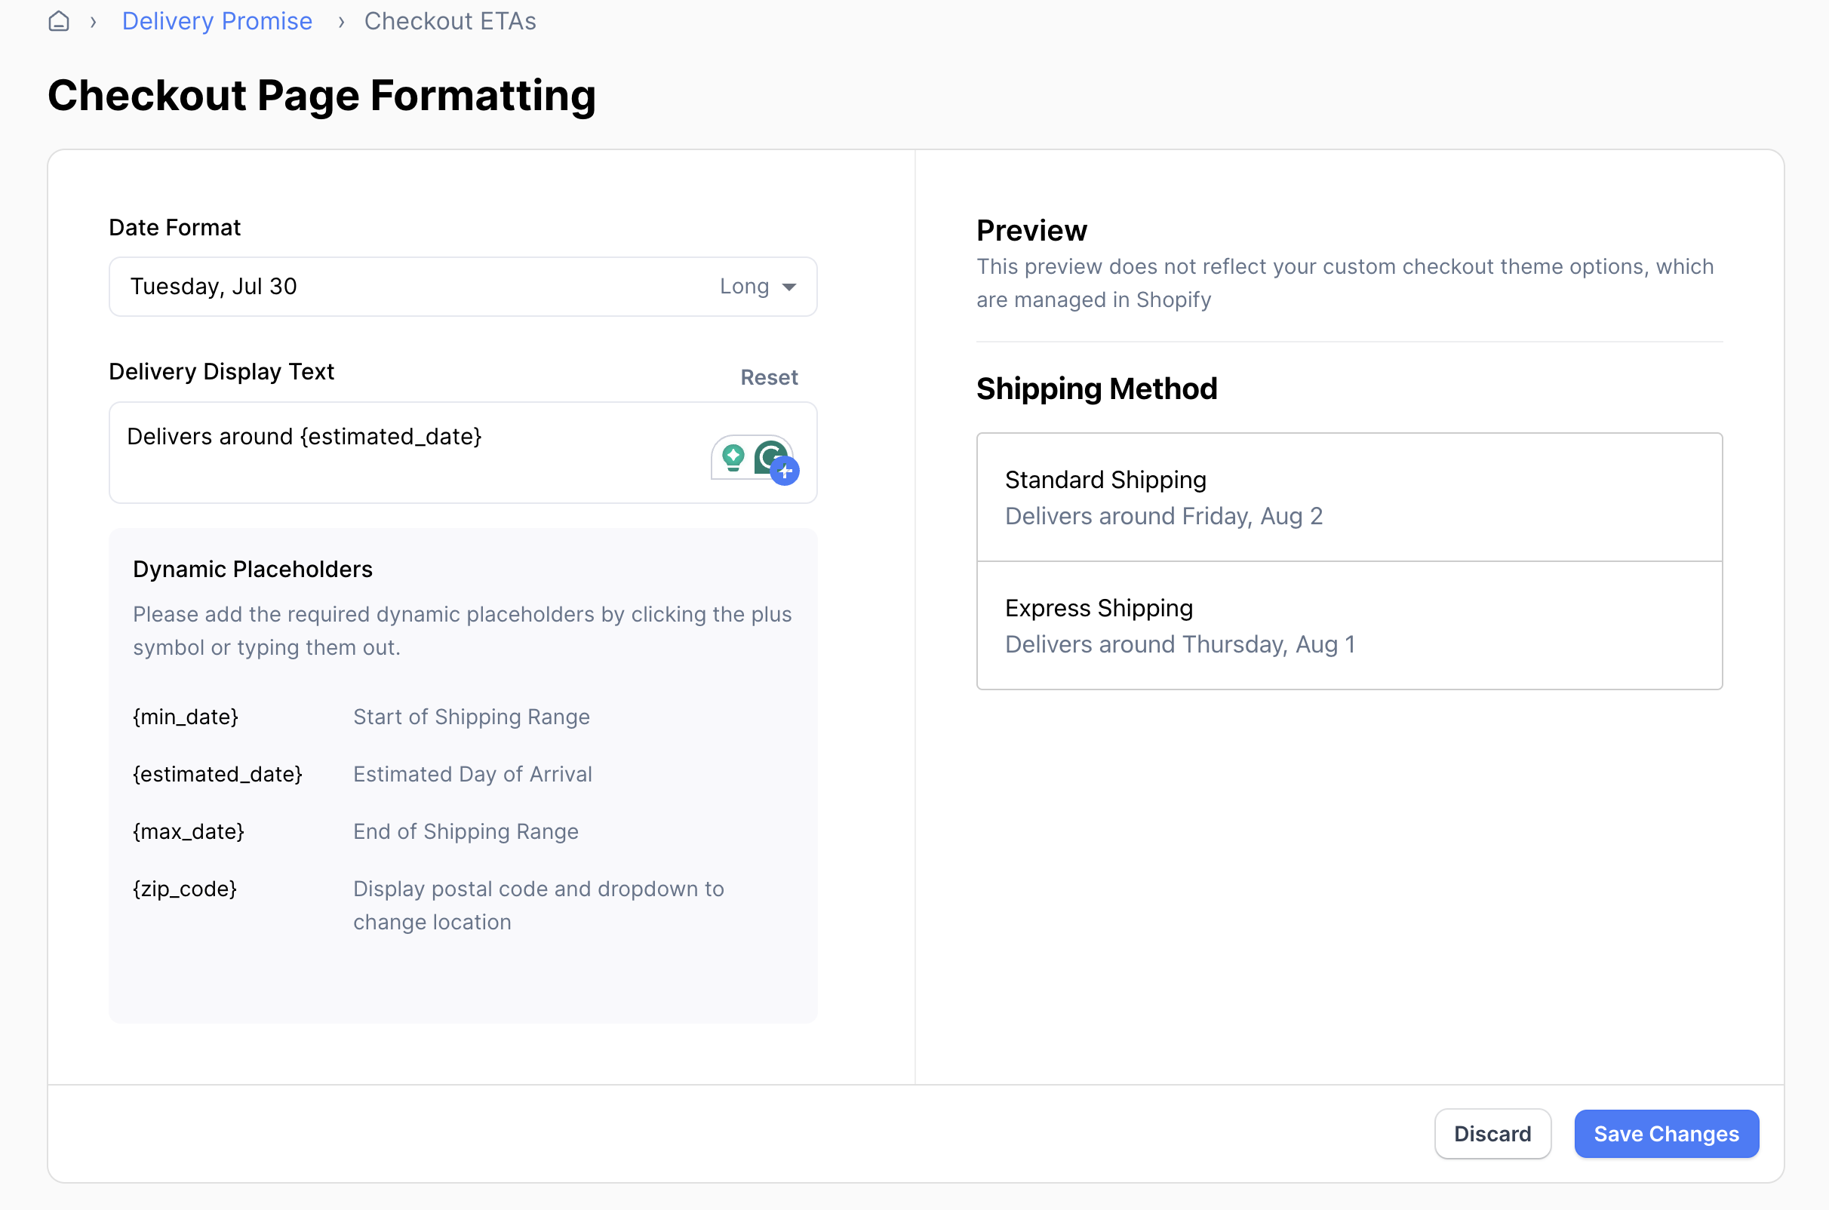Select the {min_date} placeholder

(185, 717)
